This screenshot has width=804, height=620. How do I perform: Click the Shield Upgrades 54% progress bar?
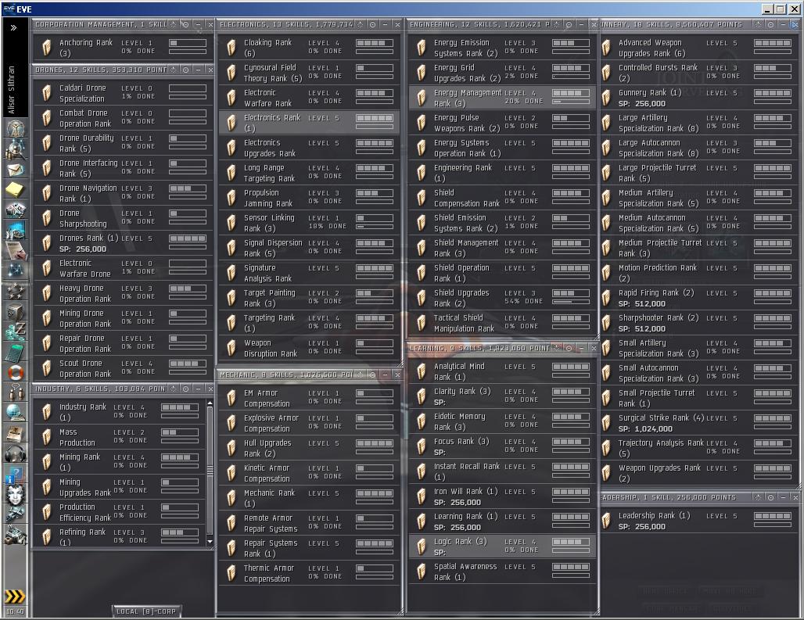pyautogui.click(x=571, y=303)
